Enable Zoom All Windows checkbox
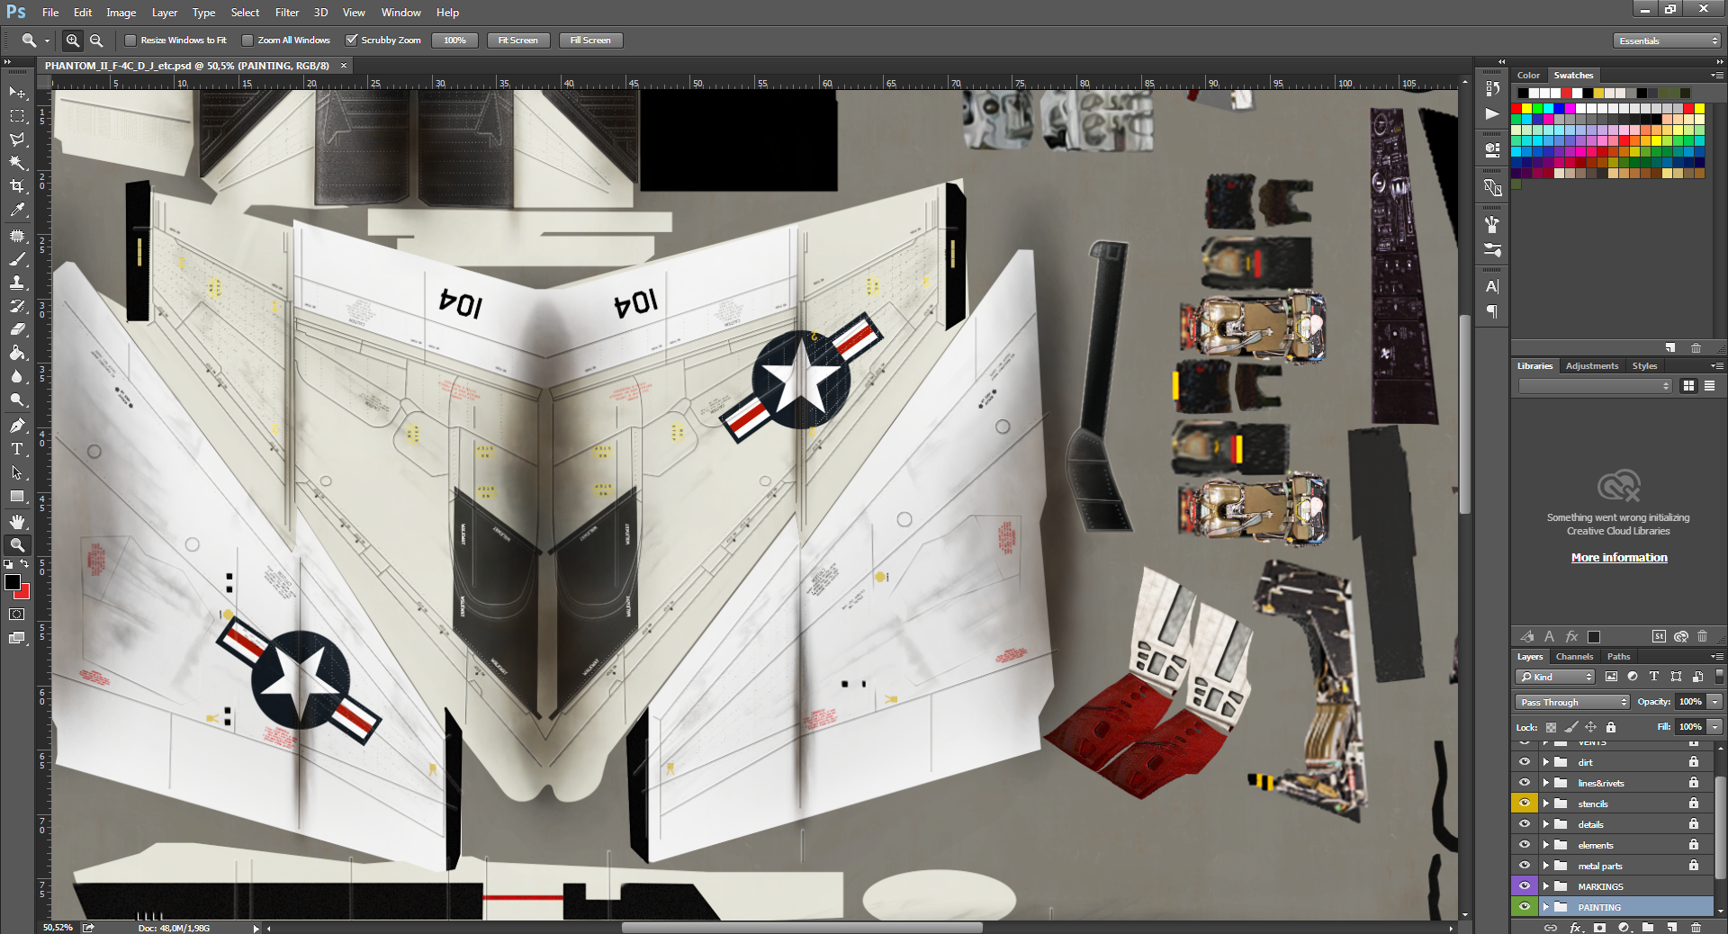1728x934 pixels. 247,40
